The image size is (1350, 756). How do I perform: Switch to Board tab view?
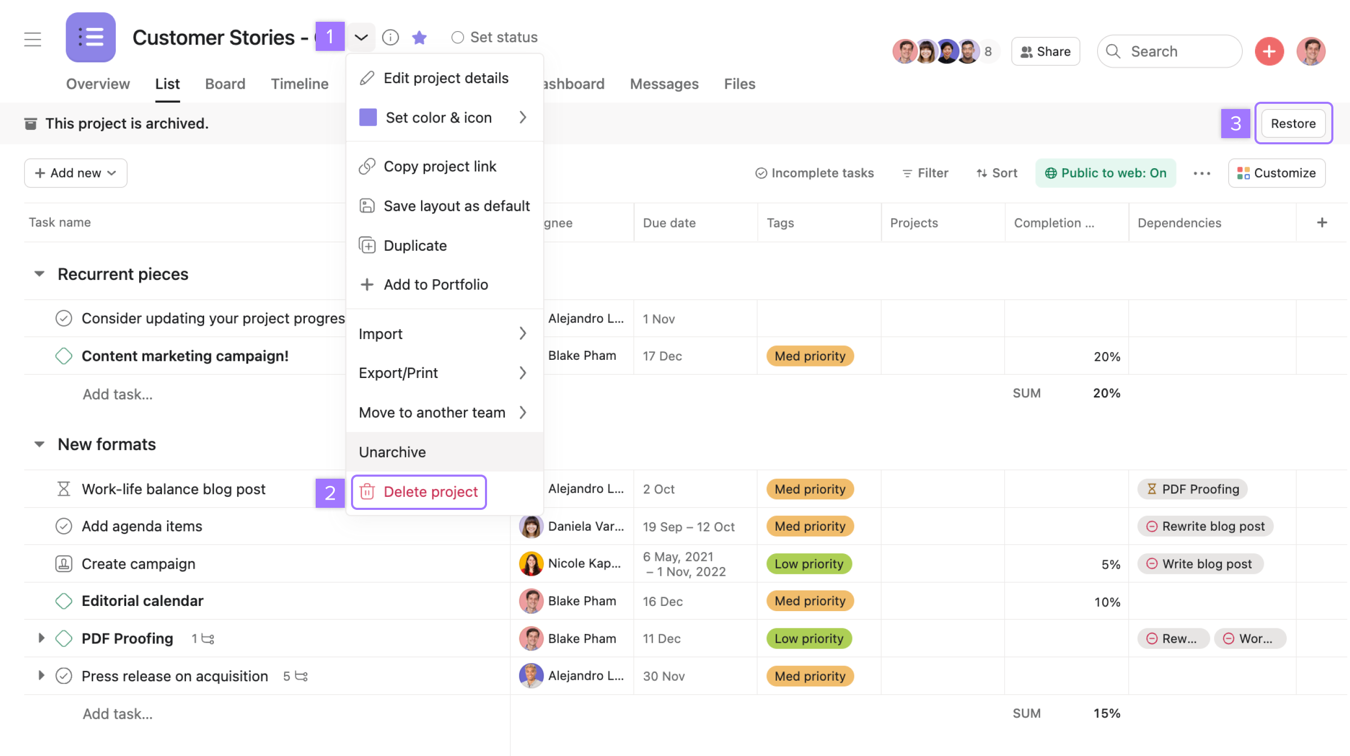(x=225, y=84)
